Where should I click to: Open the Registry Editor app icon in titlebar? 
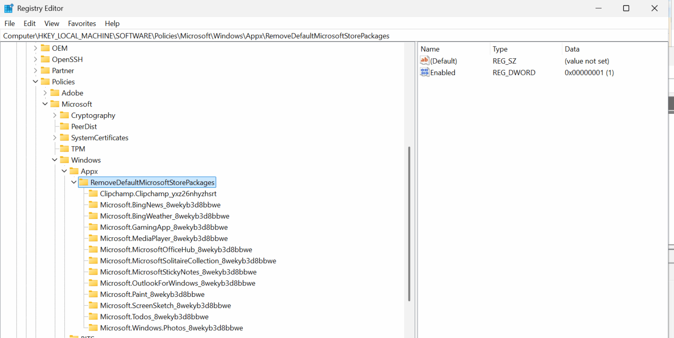click(8, 8)
